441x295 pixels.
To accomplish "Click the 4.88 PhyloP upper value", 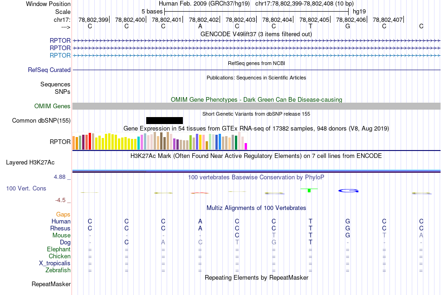I will 59,177.
